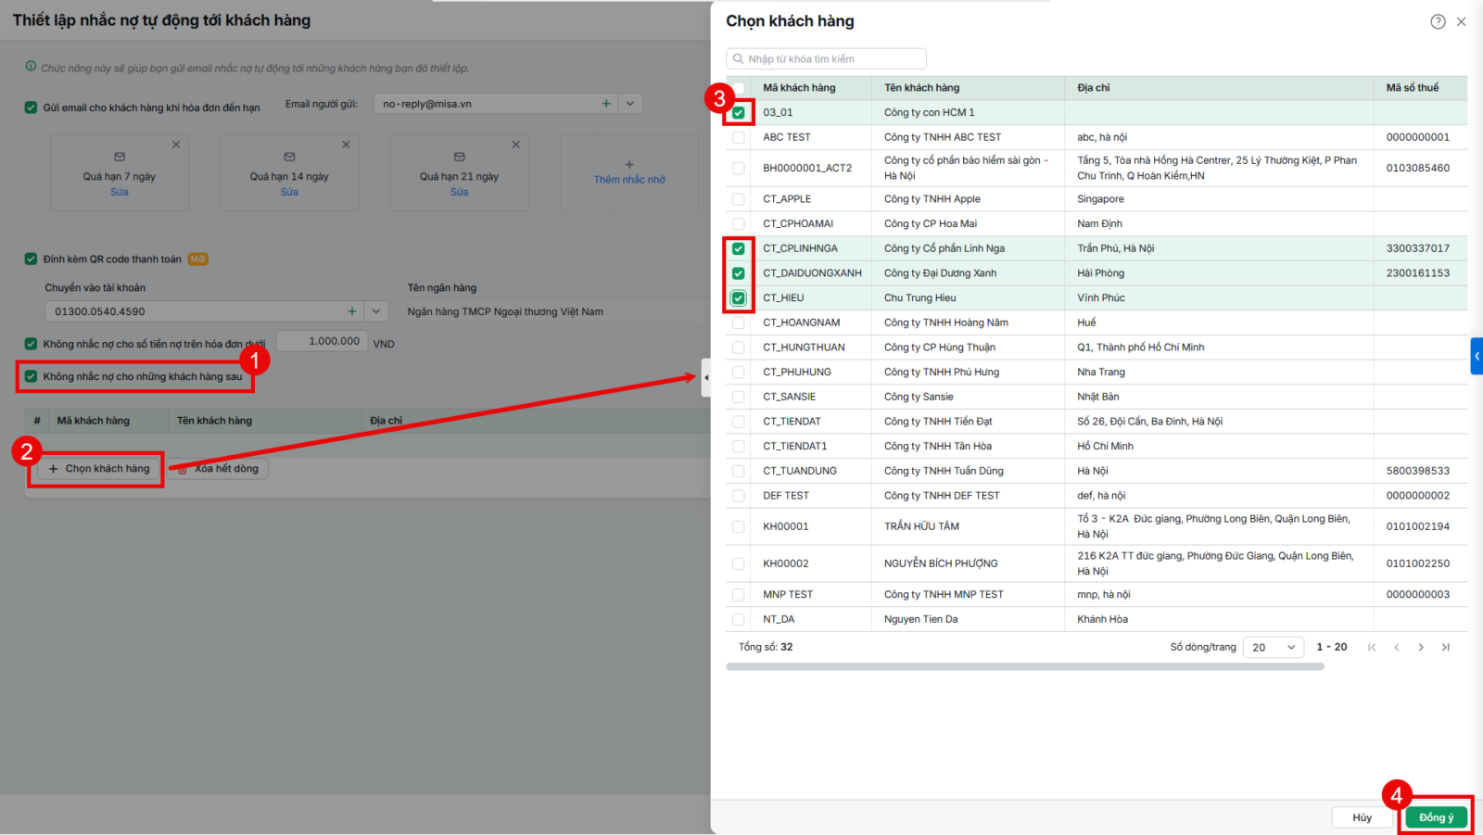Focus the customer keyword search field

826,59
